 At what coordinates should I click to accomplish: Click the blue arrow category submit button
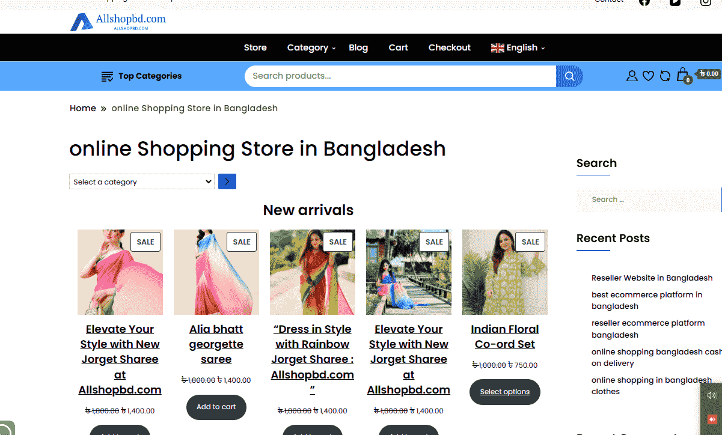click(227, 181)
